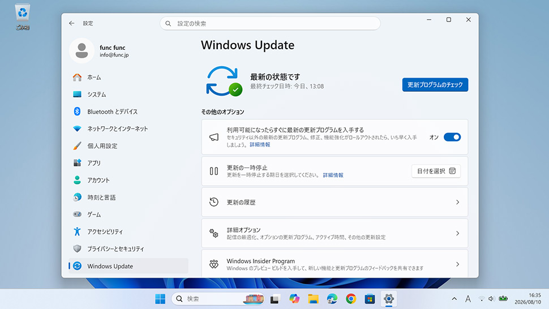549x309 pixels.
Task: Open File Explorer from the taskbar
Action: click(313, 299)
